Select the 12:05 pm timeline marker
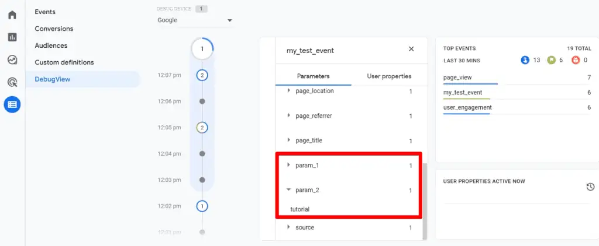This screenshot has height=246, width=599. coord(202,128)
